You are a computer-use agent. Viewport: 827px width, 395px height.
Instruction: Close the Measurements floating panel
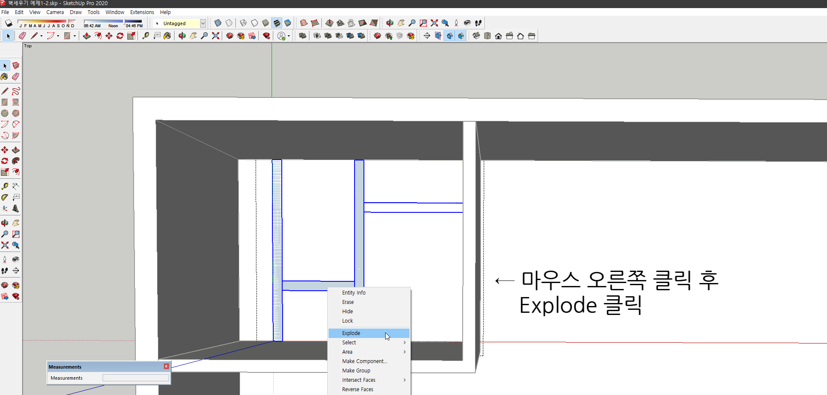click(x=166, y=366)
